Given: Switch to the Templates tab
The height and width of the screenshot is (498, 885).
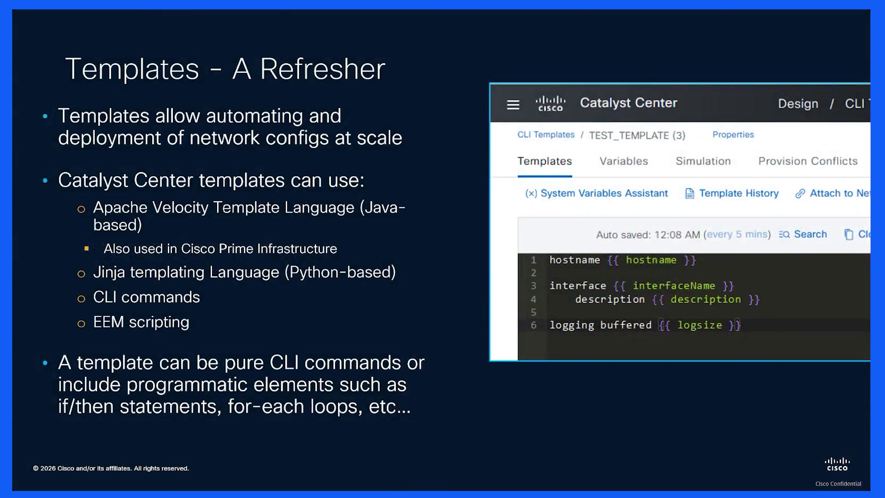Looking at the screenshot, I should [544, 161].
